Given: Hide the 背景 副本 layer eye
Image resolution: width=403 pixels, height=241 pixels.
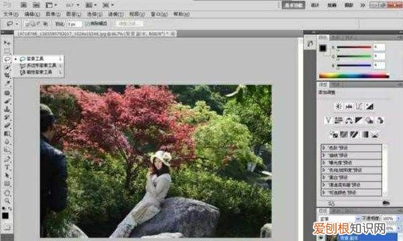Looking at the screenshot, I should (x=320, y=238).
